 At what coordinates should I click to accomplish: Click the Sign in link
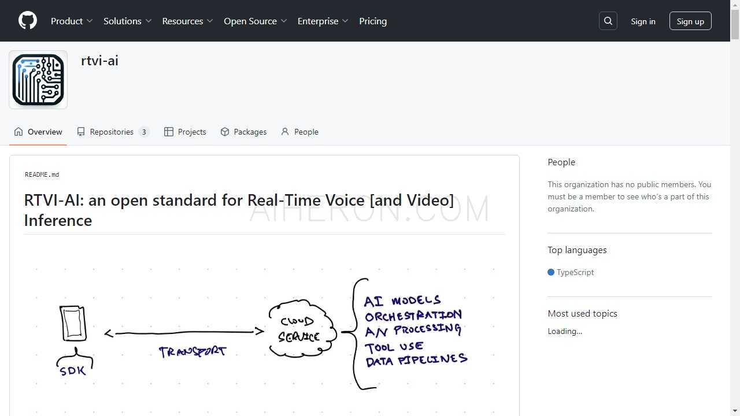(643, 21)
